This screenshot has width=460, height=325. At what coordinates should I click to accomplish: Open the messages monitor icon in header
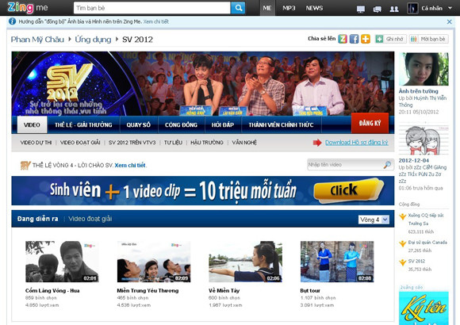point(361,9)
